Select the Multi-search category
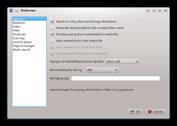The width and height of the screenshot is (177, 126). click(29, 50)
